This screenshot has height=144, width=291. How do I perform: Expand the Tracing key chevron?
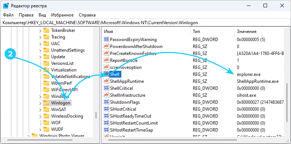[x=40, y=37]
